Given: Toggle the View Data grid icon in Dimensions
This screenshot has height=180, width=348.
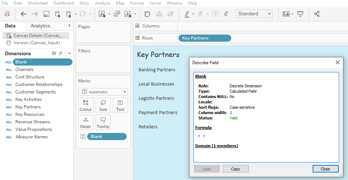Looking at the screenshot, I should point(54,53).
